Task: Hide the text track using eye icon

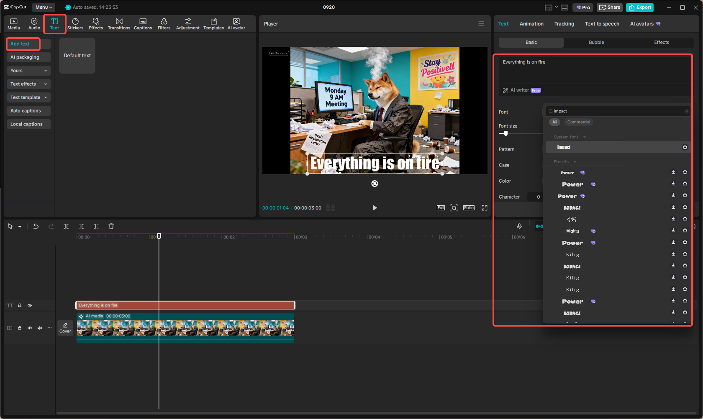Action: click(x=30, y=305)
